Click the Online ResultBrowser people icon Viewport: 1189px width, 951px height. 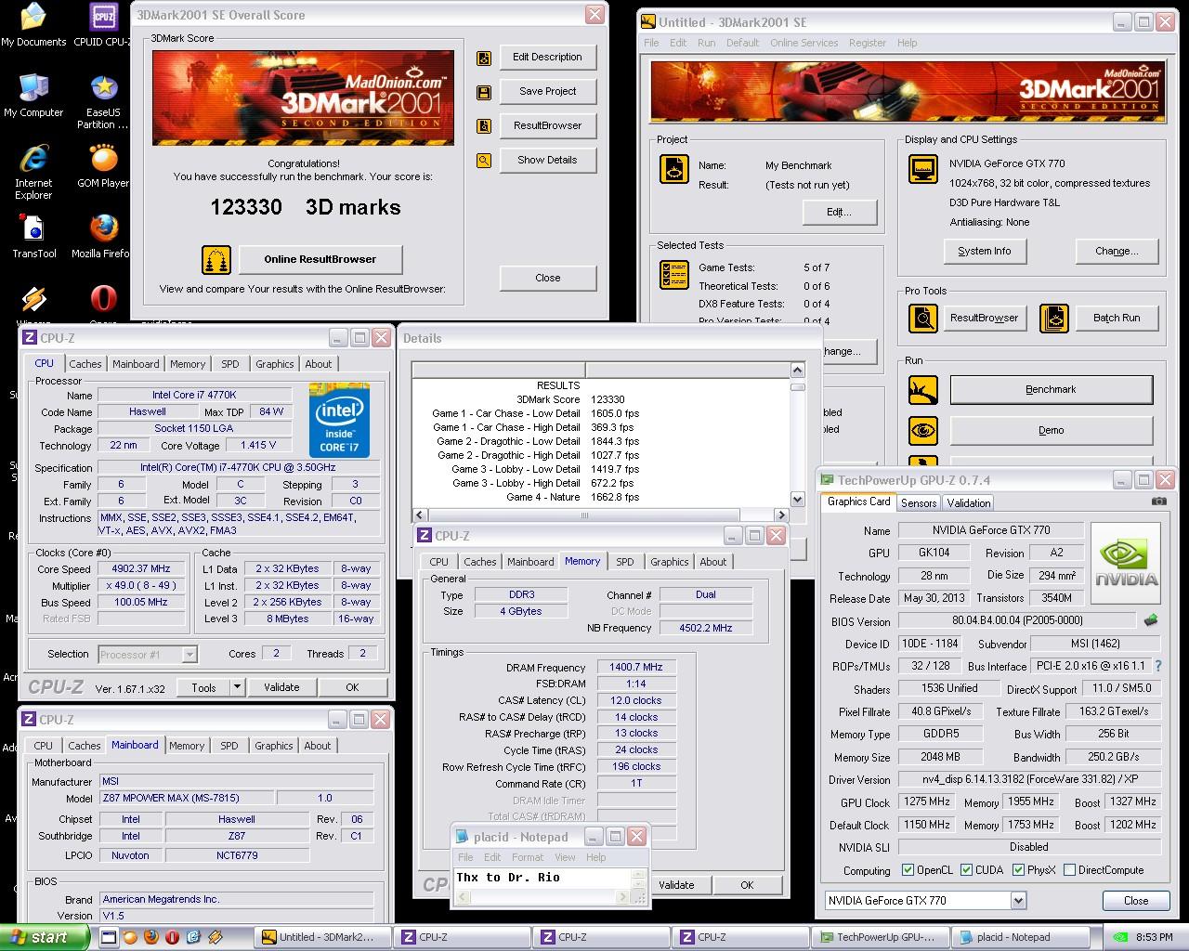(x=216, y=259)
